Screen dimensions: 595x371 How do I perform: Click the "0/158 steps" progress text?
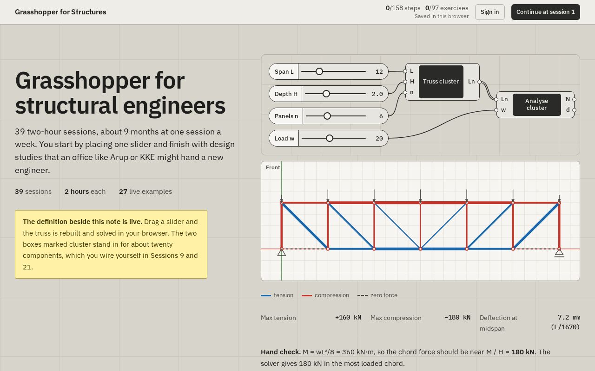point(403,8)
